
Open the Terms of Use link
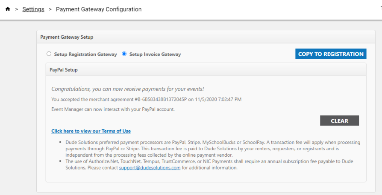(91, 131)
